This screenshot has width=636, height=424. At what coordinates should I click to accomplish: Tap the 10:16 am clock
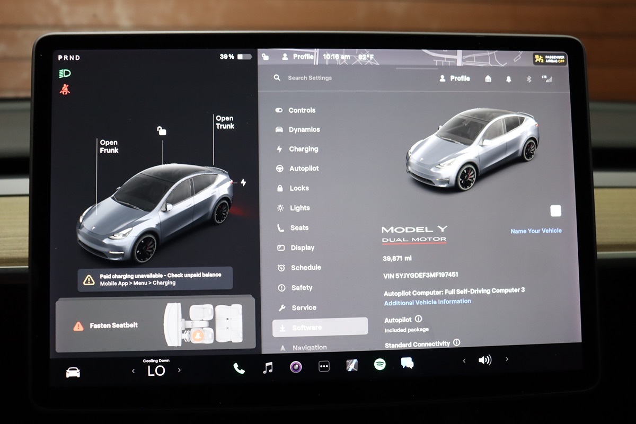point(337,57)
